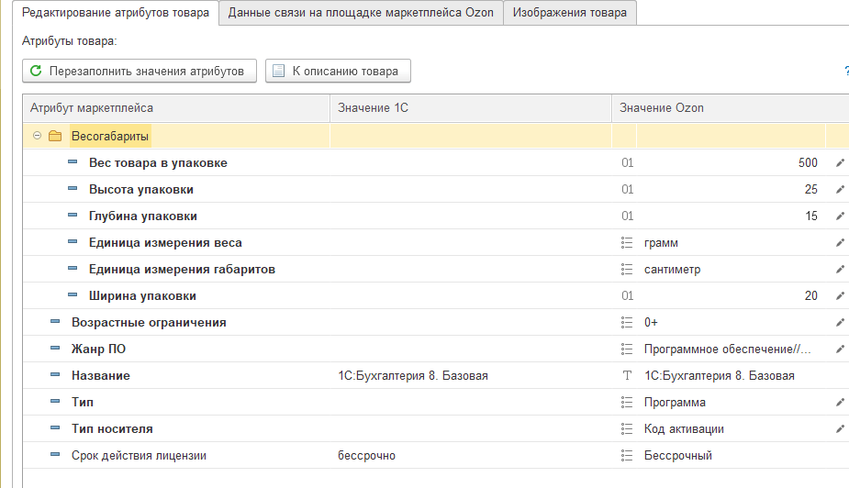Click list icon next to Программное обеспечение
This screenshot has height=488, width=849.
627,349
